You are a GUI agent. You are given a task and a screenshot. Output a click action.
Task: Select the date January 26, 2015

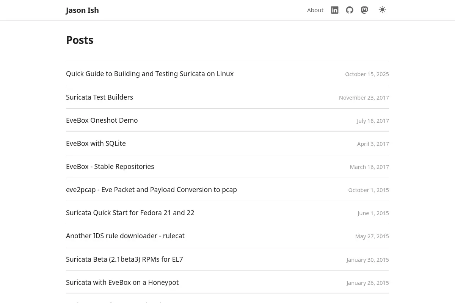pyautogui.click(x=367, y=283)
